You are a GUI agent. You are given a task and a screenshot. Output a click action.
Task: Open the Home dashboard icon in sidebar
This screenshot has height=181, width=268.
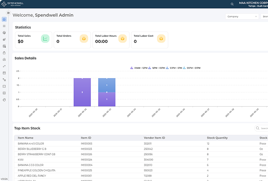tap(4, 19)
